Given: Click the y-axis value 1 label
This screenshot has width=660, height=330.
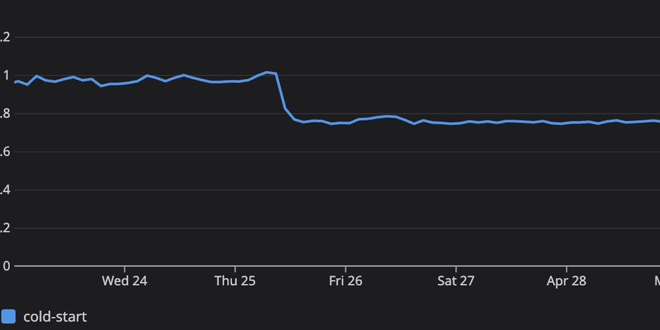Looking at the screenshot, I should click(x=7, y=76).
